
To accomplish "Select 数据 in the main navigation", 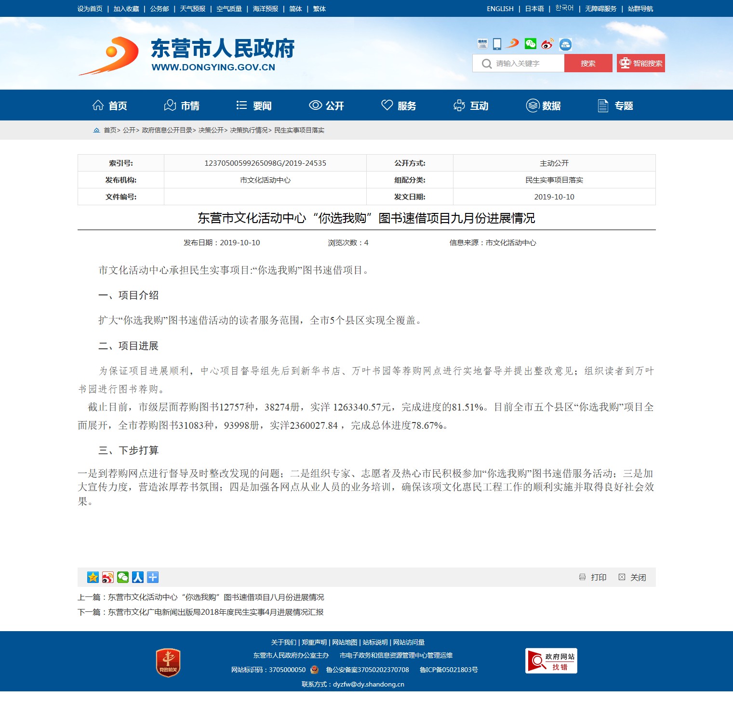I will 543,106.
